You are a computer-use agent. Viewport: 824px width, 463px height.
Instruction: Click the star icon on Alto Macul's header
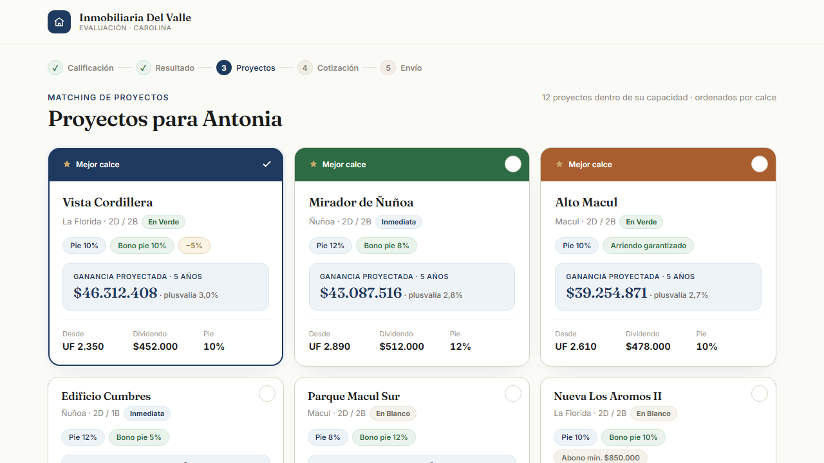[559, 164]
